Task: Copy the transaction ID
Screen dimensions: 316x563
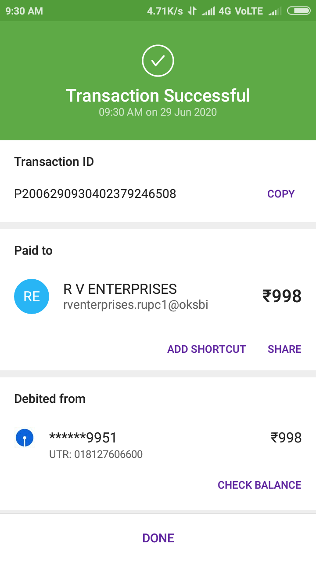Action: [281, 194]
